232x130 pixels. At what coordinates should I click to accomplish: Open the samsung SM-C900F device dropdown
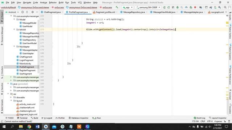point(148,7)
